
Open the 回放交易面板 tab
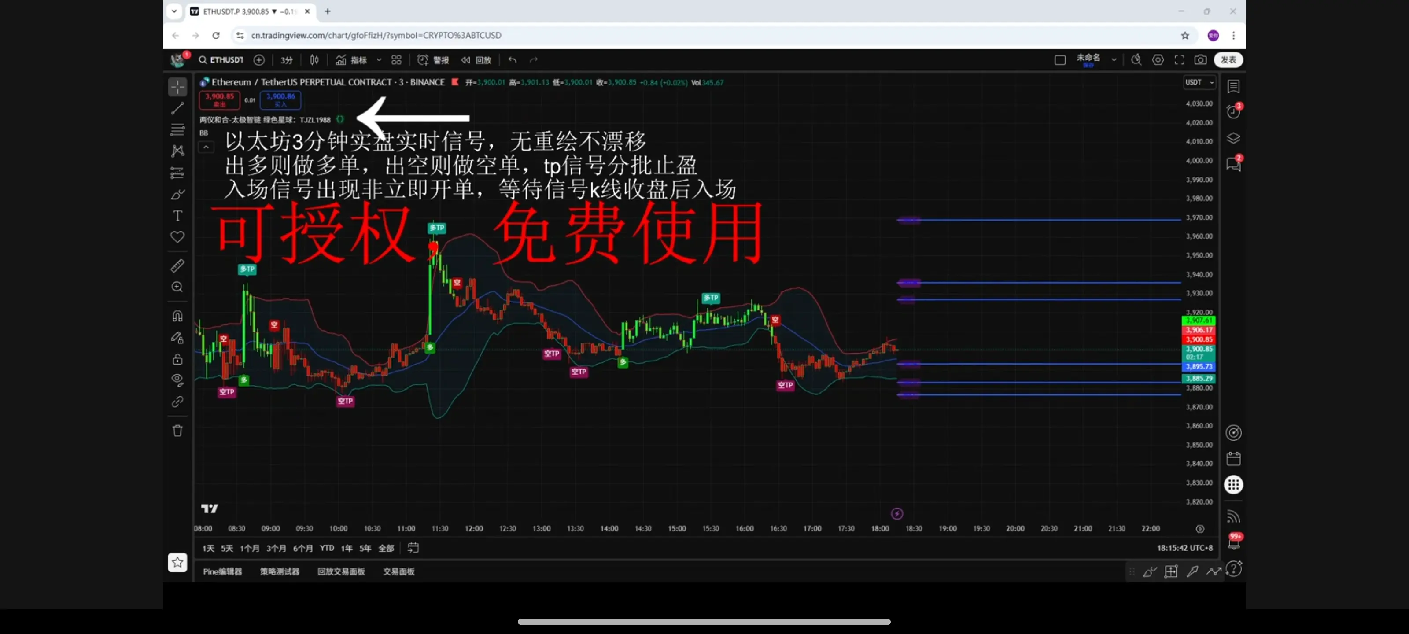point(341,571)
